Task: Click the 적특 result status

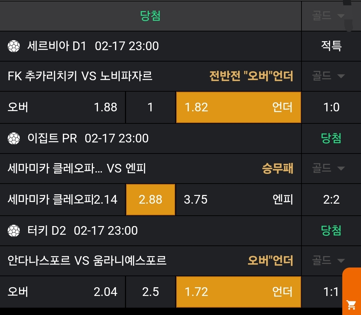Action: [331, 46]
